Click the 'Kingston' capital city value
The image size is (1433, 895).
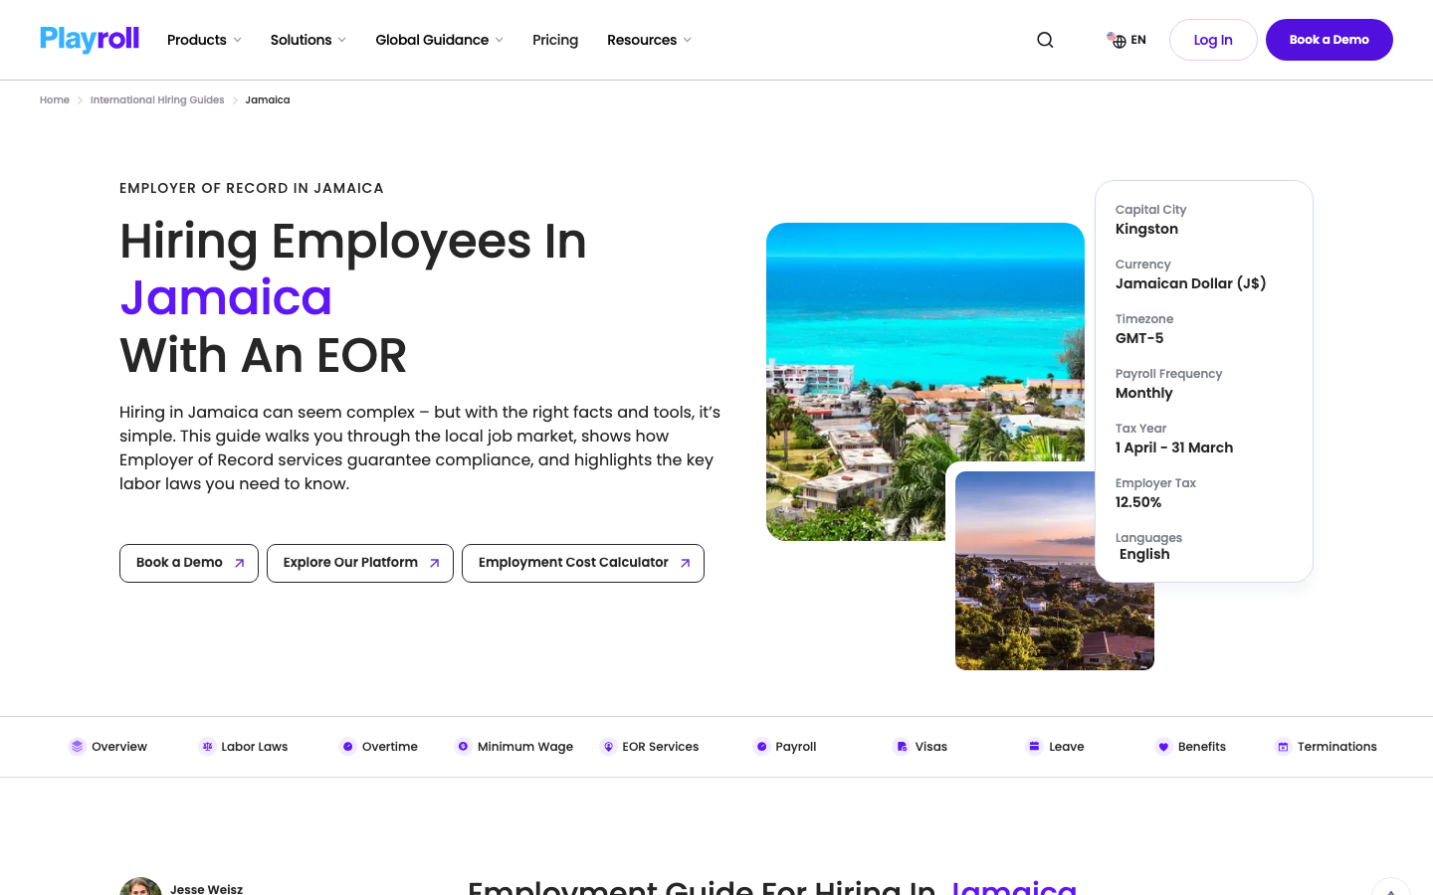(x=1146, y=229)
